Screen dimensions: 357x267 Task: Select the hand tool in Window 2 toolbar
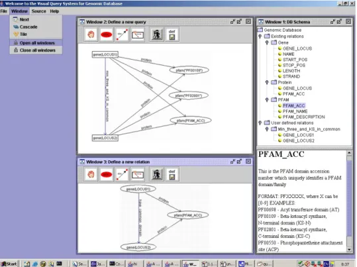[91, 34]
